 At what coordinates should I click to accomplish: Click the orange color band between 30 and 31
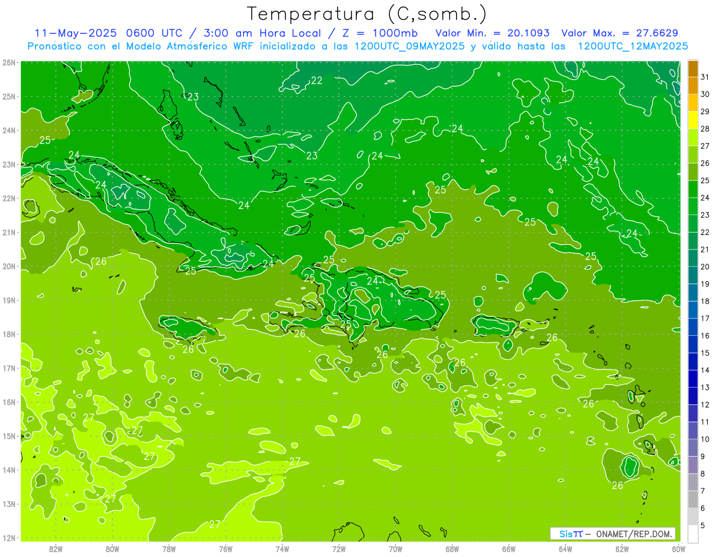click(x=693, y=86)
